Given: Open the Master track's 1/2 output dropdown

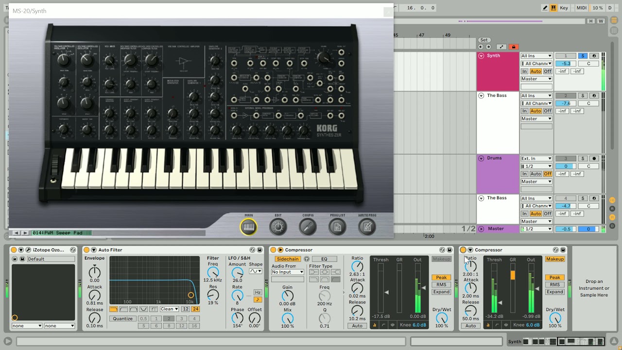Looking at the screenshot, I should [x=536, y=229].
